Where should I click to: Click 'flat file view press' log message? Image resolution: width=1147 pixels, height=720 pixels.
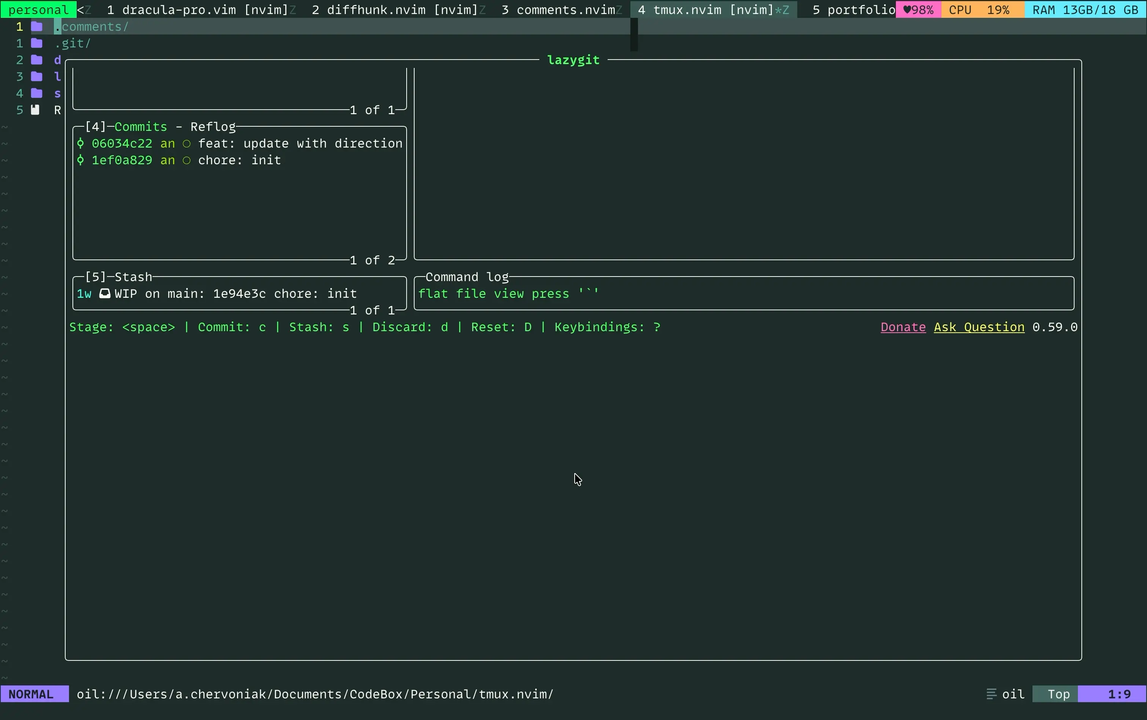coord(509,293)
